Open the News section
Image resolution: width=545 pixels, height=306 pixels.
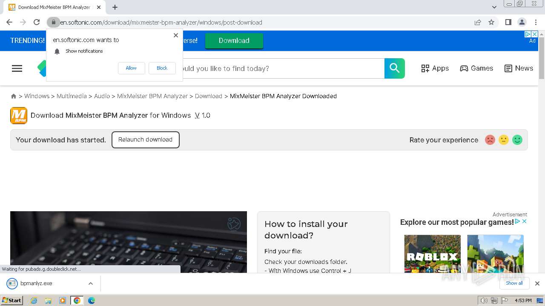pos(519,68)
